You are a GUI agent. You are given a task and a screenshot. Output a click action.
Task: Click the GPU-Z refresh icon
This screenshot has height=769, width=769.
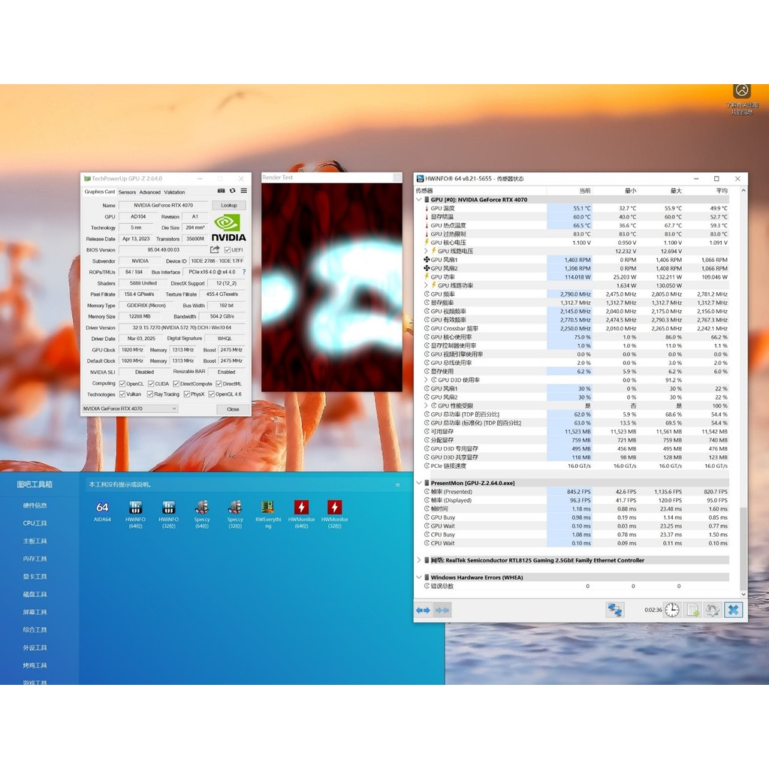(x=233, y=191)
